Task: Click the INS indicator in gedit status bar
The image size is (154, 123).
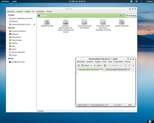Action: click(130, 105)
